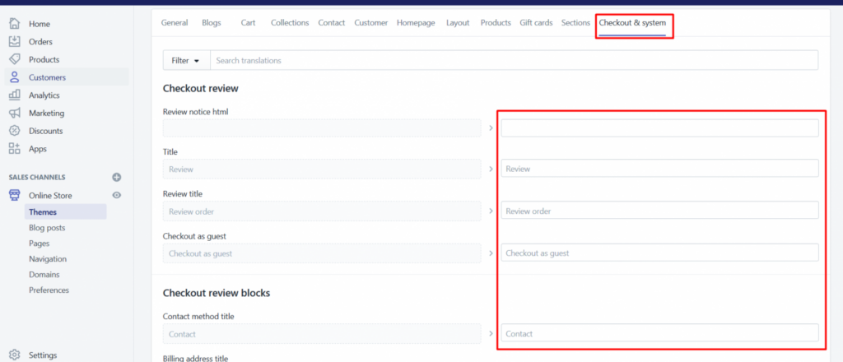Click the Products tag icon
Image resolution: width=843 pixels, height=362 pixels.
(14, 60)
